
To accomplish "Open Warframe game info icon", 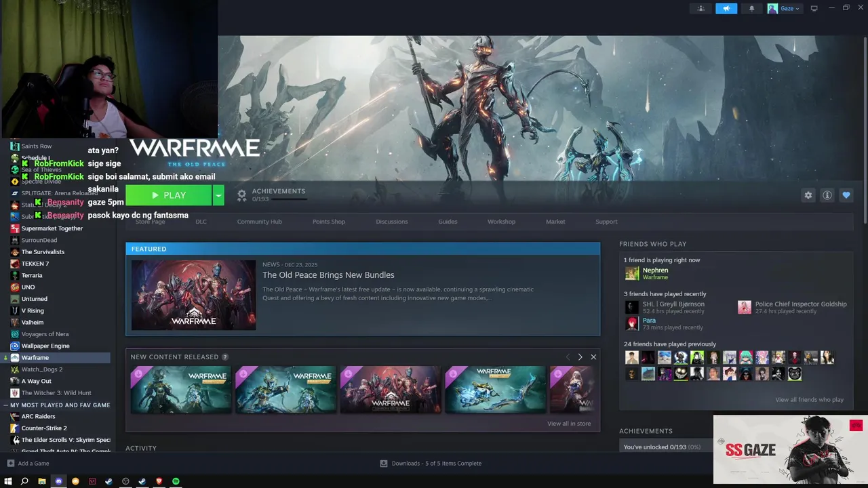I will click(x=827, y=195).
